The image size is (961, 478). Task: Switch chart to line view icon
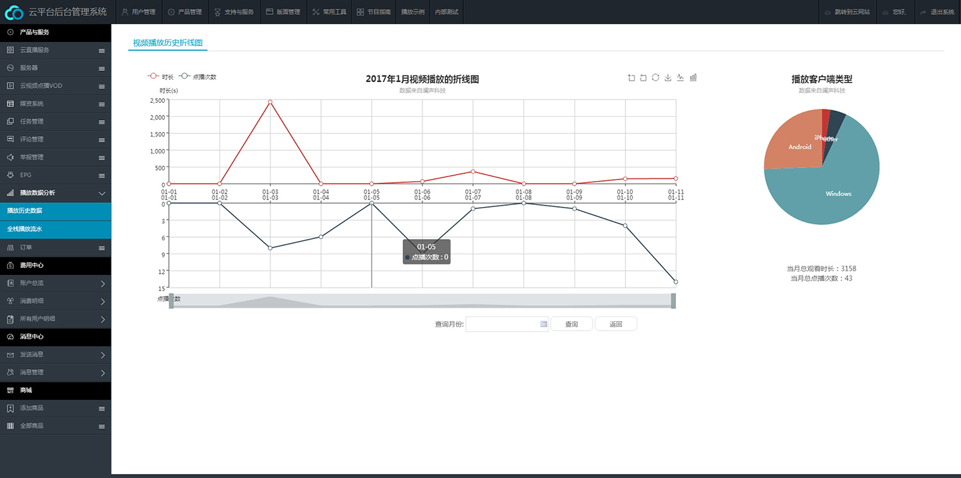680,77
